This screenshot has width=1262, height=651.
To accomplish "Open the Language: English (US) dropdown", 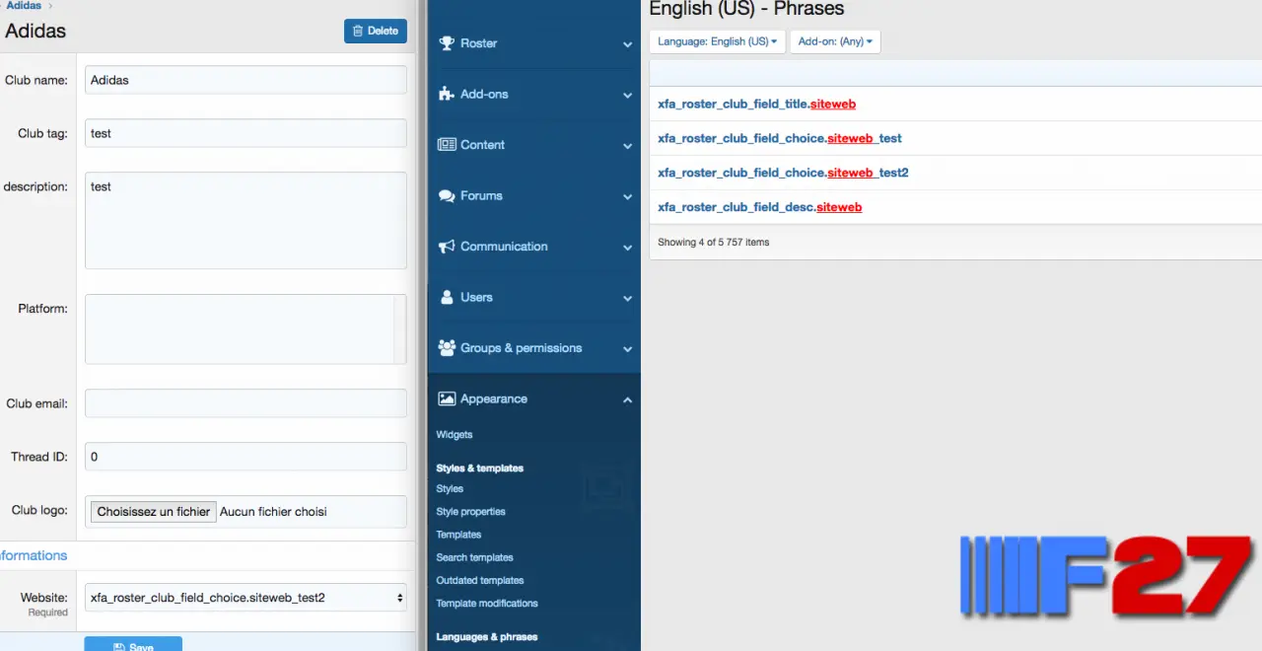I will click(717, 41).
